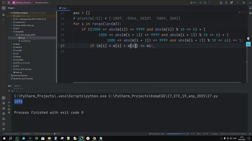Screen dimensions: 252x141
Task: Click PyCharm_Projects in the bottom breadcrumb
Action: [11, 134]
